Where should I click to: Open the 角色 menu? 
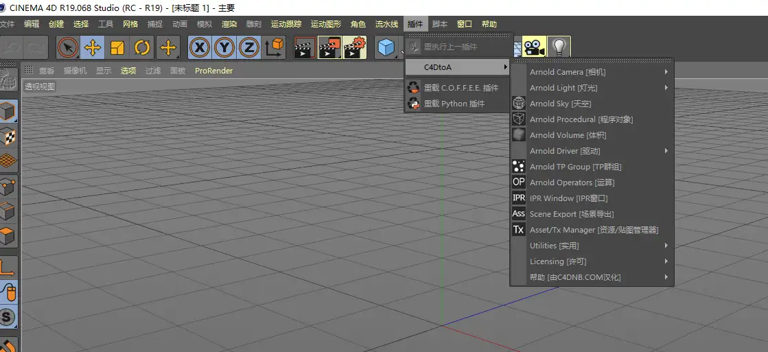click(358, 24)
